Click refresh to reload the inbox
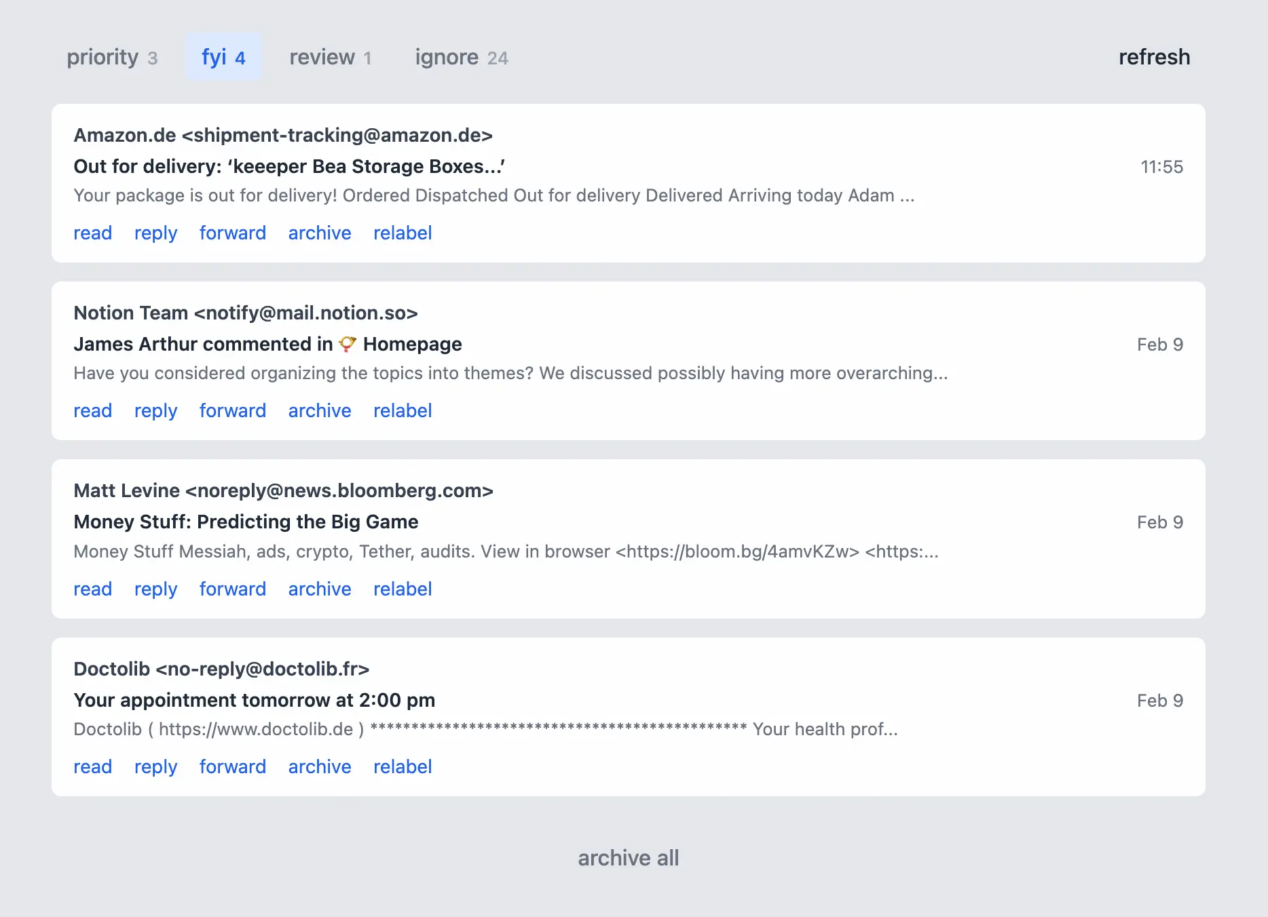1268x917 pixels. [1154, 56]
